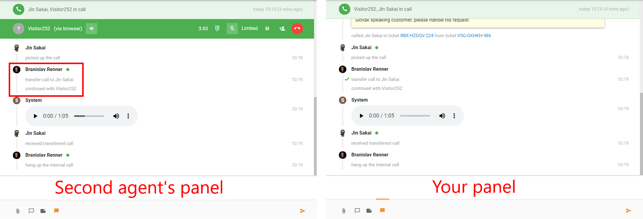The width and height of the screenshot is (643, 219).
Task: Click the seek bar on left audio player
Action: pos(89,116)
